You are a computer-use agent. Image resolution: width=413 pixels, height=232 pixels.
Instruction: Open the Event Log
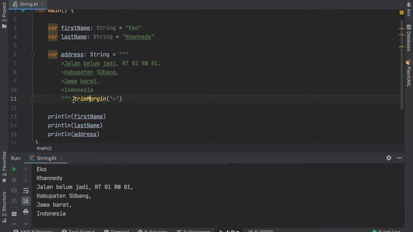point(386,231)
